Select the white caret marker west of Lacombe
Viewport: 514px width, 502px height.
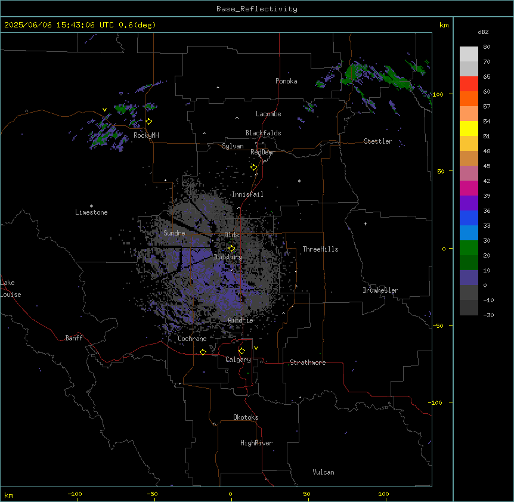[x=237, y=118]
